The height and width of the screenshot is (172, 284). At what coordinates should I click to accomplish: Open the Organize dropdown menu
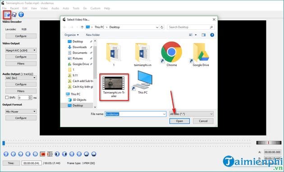pos(72,35)
